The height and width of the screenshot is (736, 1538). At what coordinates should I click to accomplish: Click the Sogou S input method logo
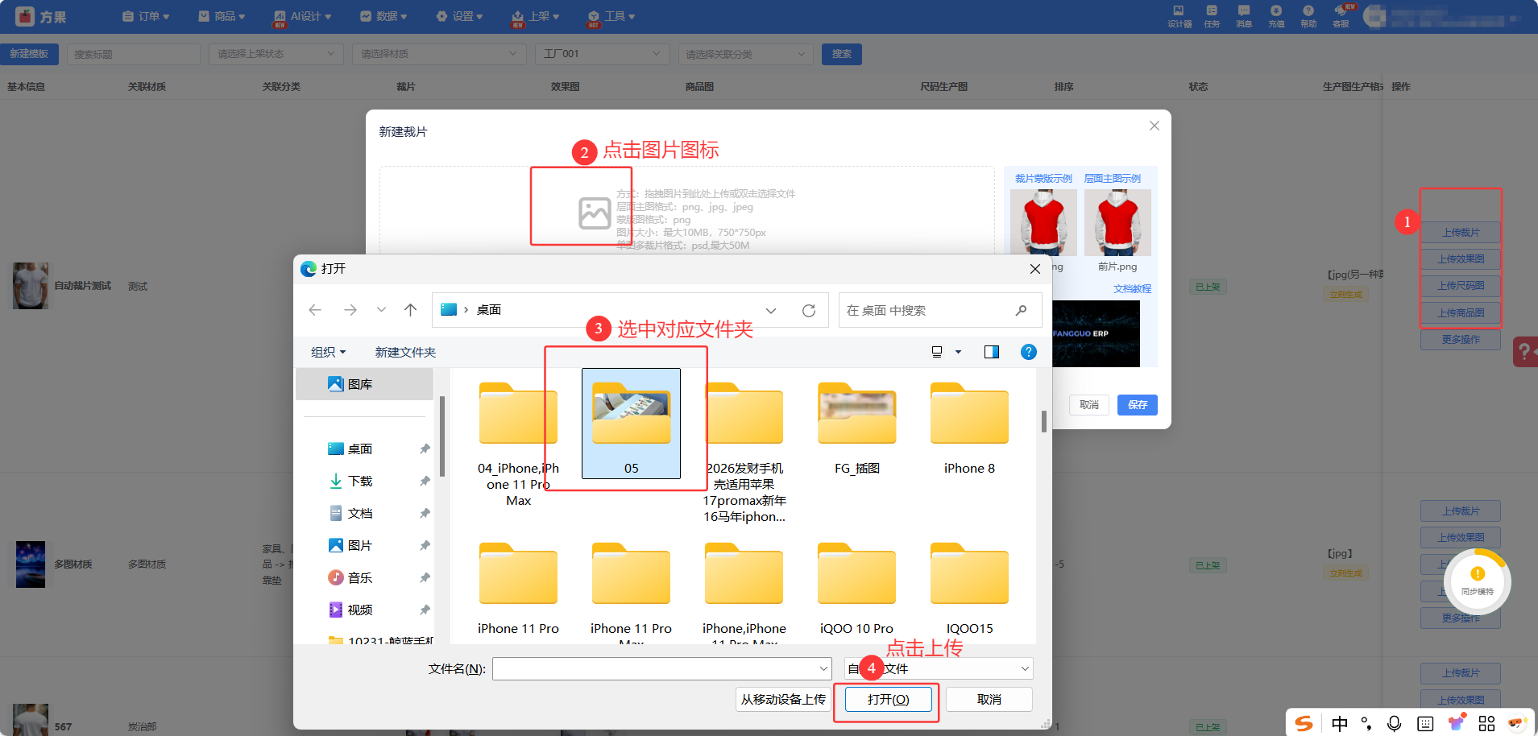(x=1304, y=723)
